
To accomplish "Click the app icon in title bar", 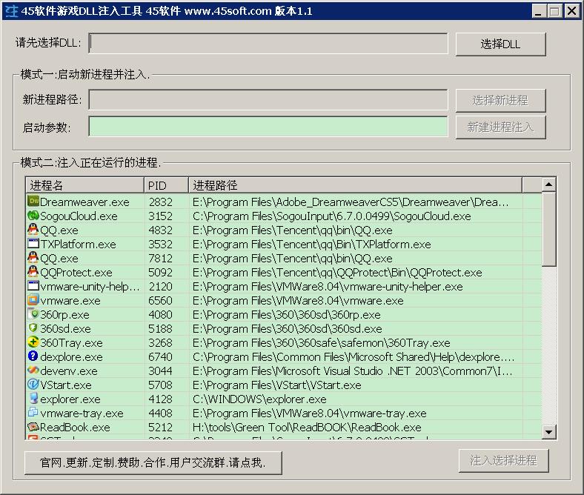I will pyautogui.click(x=11, y=11).
